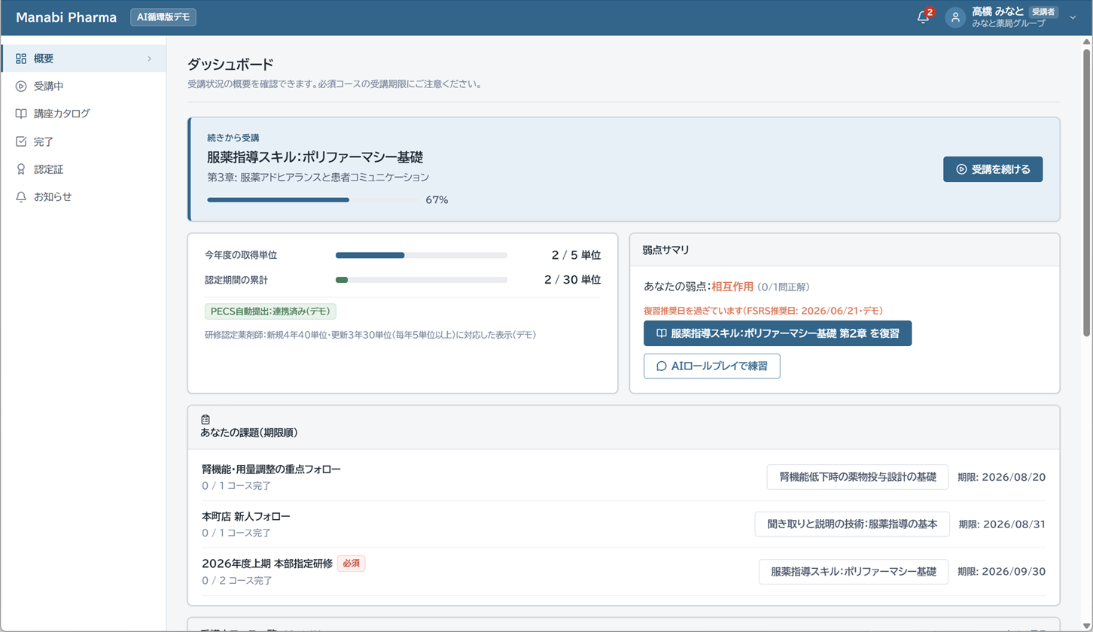
Task: Click the 認定証 award ribbon icon
Action: [x=21, y=169]
